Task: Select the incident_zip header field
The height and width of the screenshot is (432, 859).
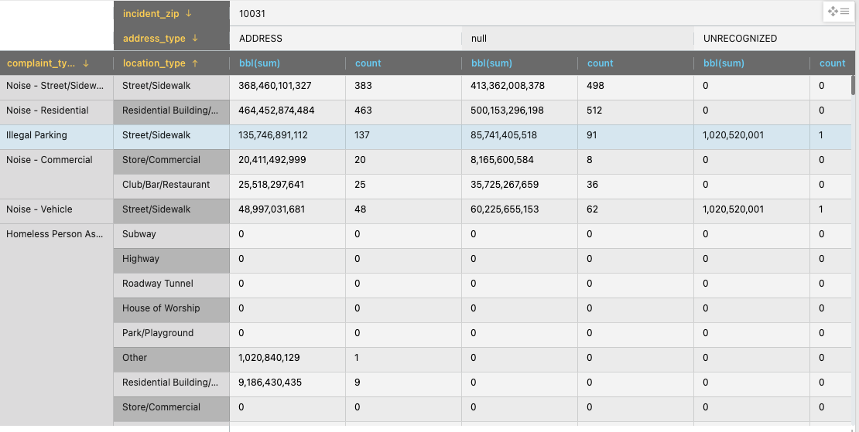Action: point(151,14)
